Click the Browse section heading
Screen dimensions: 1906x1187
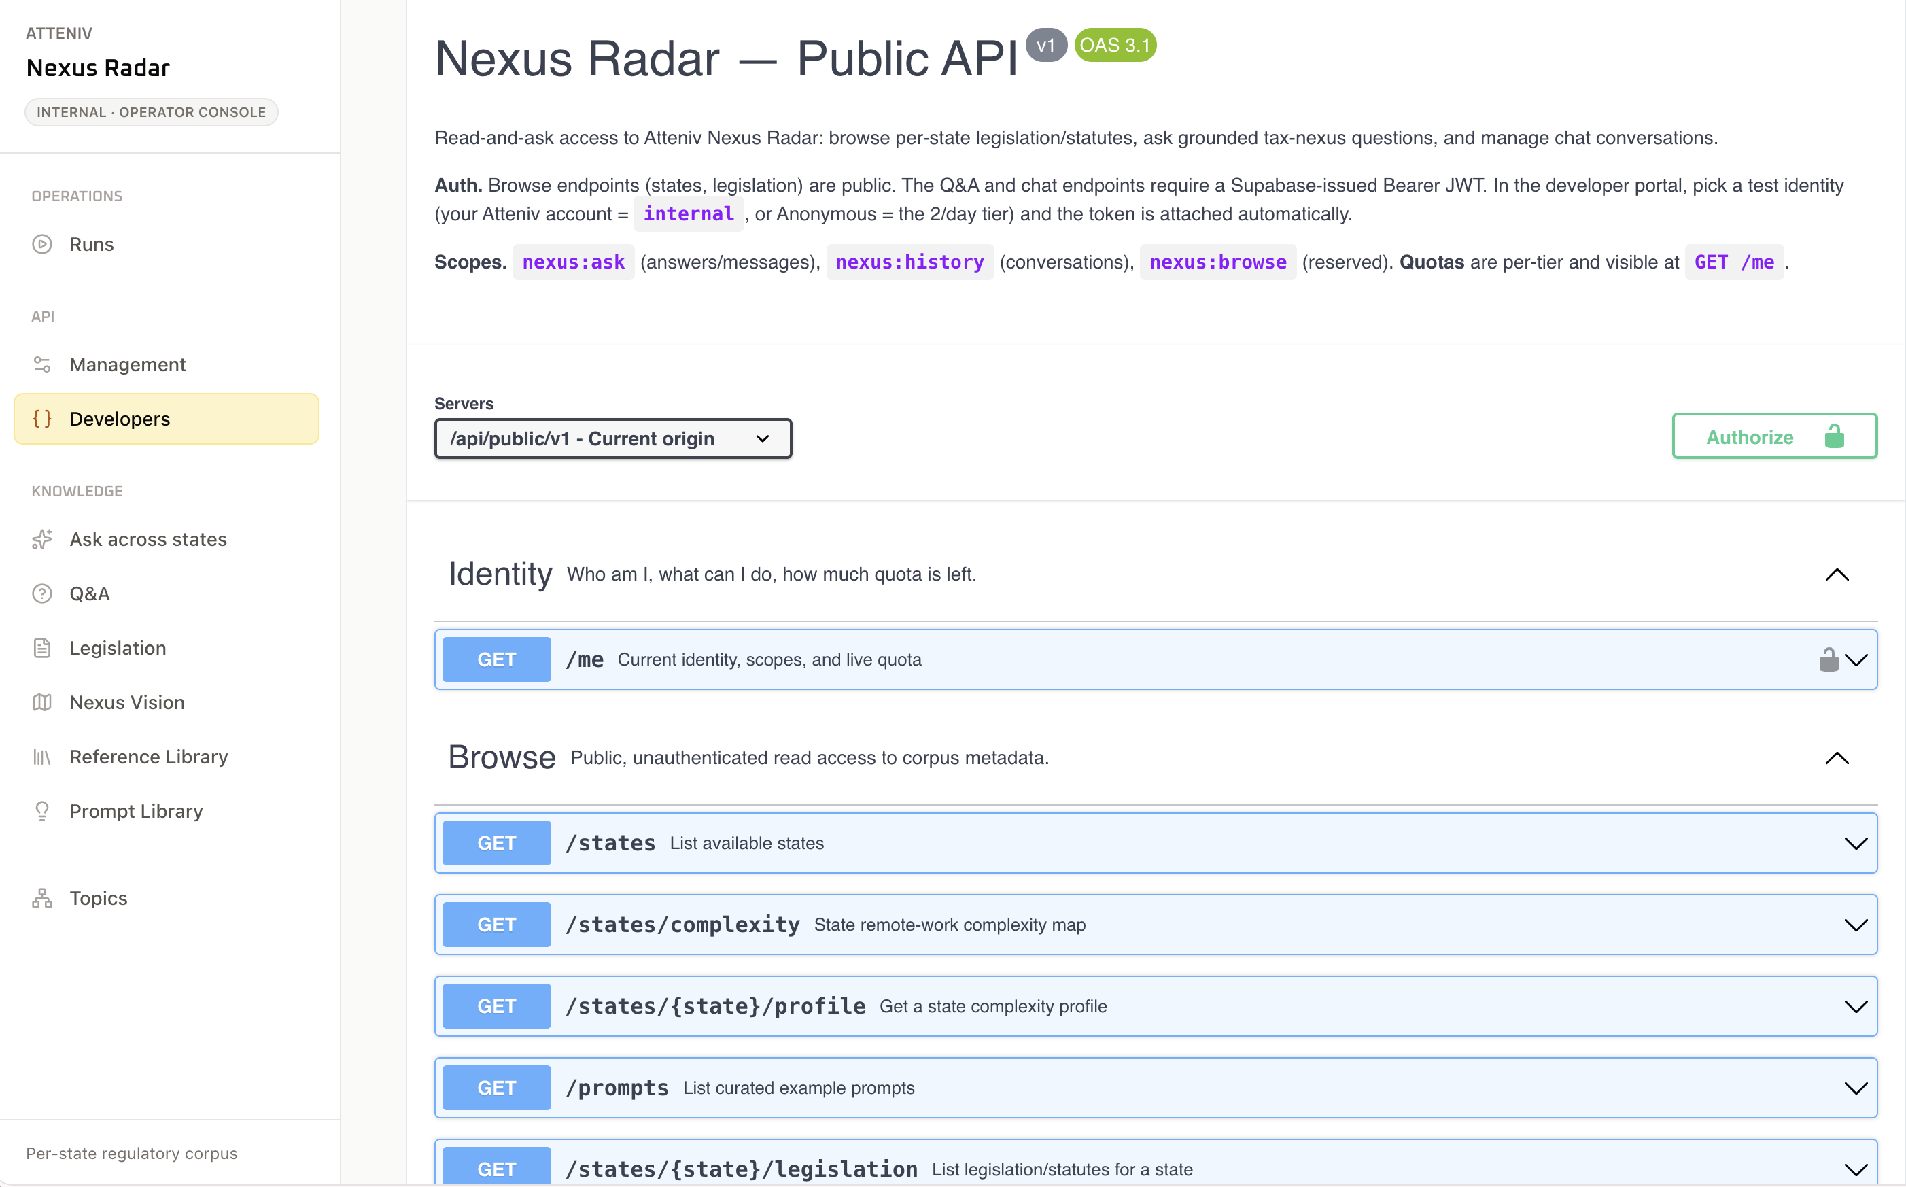[x=502, y=757]
